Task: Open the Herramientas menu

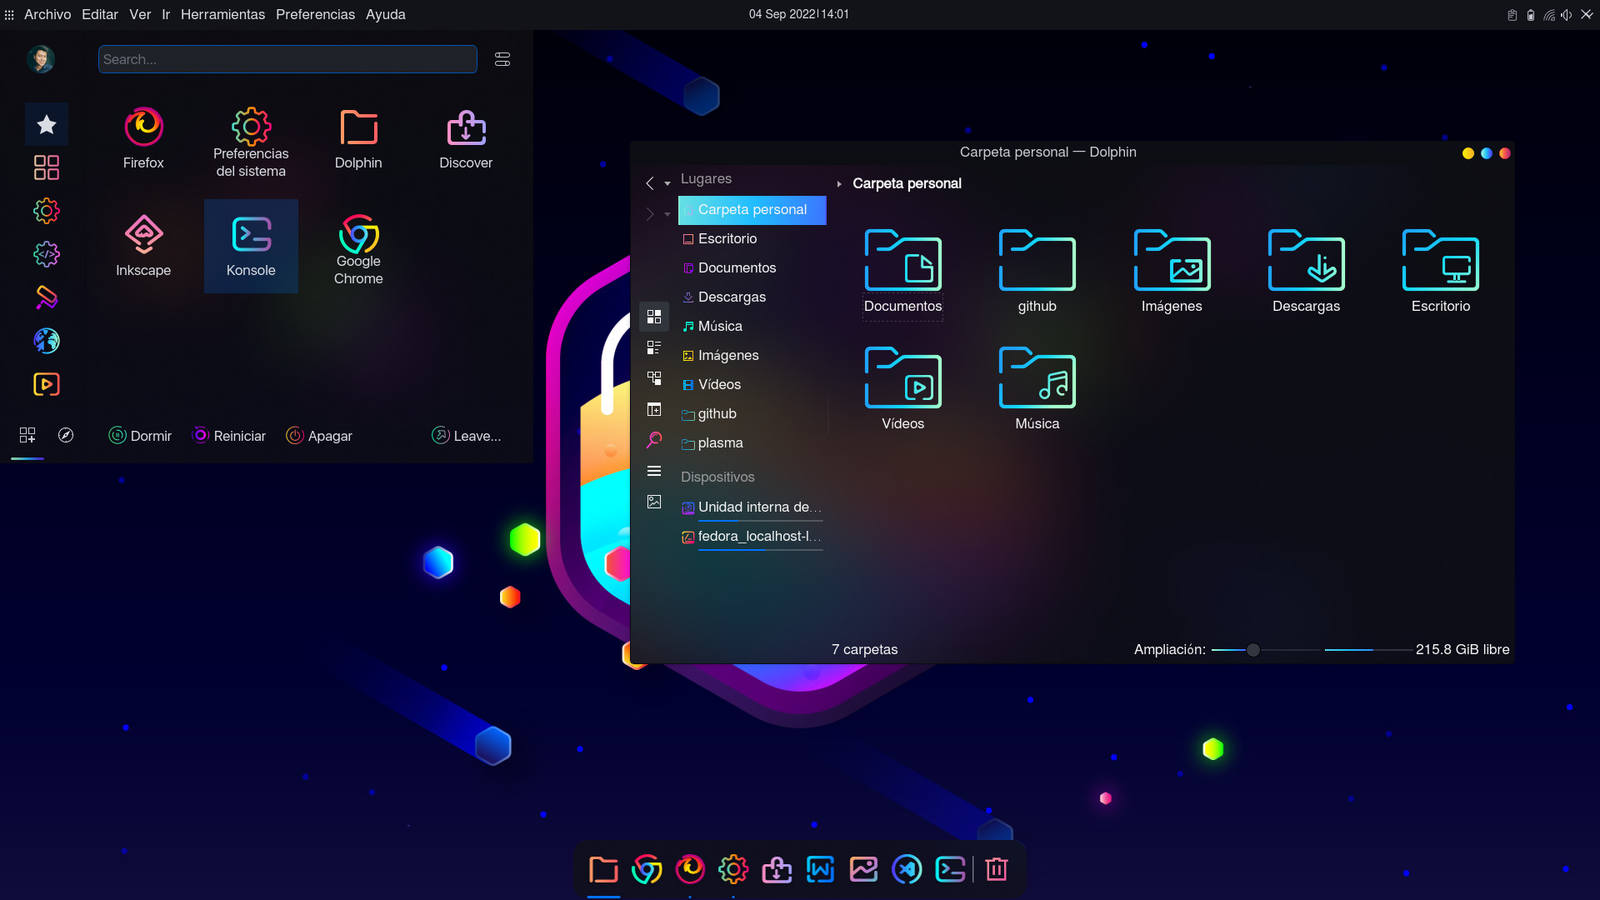Action: (222, 14)
